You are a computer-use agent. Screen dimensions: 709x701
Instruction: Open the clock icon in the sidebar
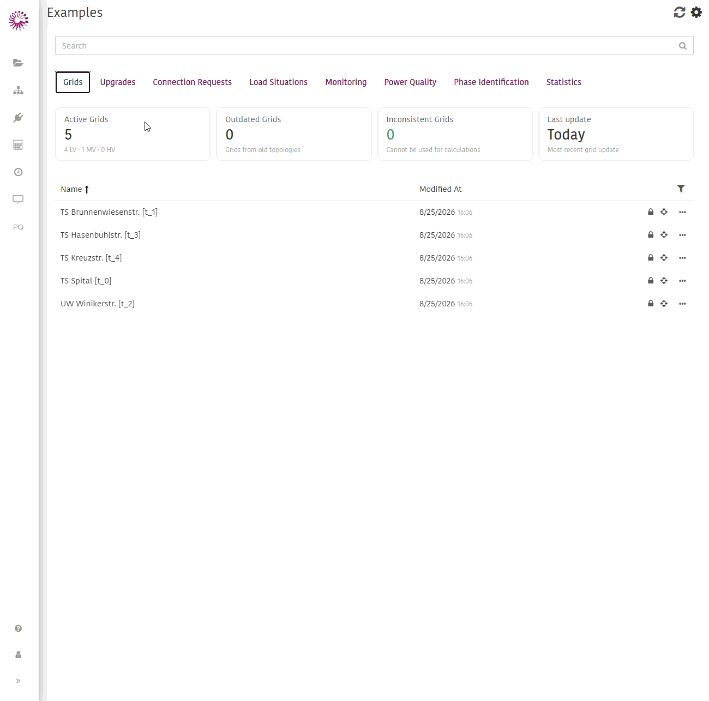point(18,172)
